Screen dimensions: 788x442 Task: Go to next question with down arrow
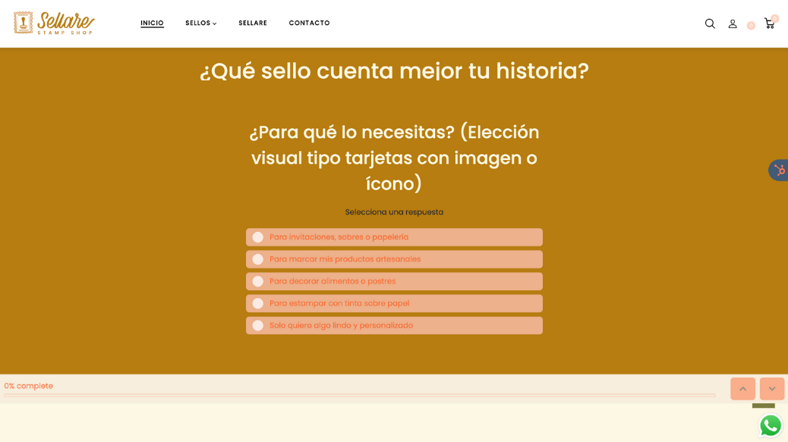pyautogui.click(x=771, y=389)
